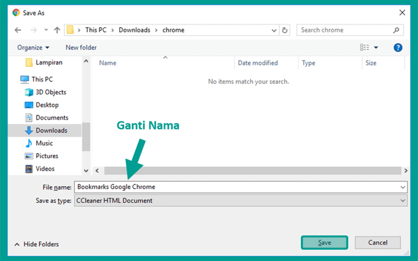Open the Organize menu
Viewport: 418px width, 261px height.
pos(33,48)
